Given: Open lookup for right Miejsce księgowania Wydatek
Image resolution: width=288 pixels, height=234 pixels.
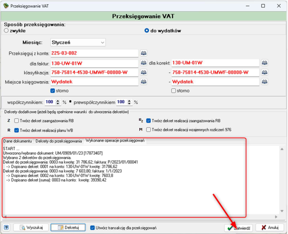Looking at the screenshot, I should pos(264,82).
